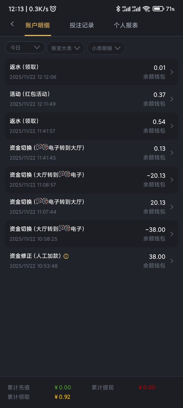
Task: Tap the Wi-Fi status bar icon
Action: coord(146,9)
